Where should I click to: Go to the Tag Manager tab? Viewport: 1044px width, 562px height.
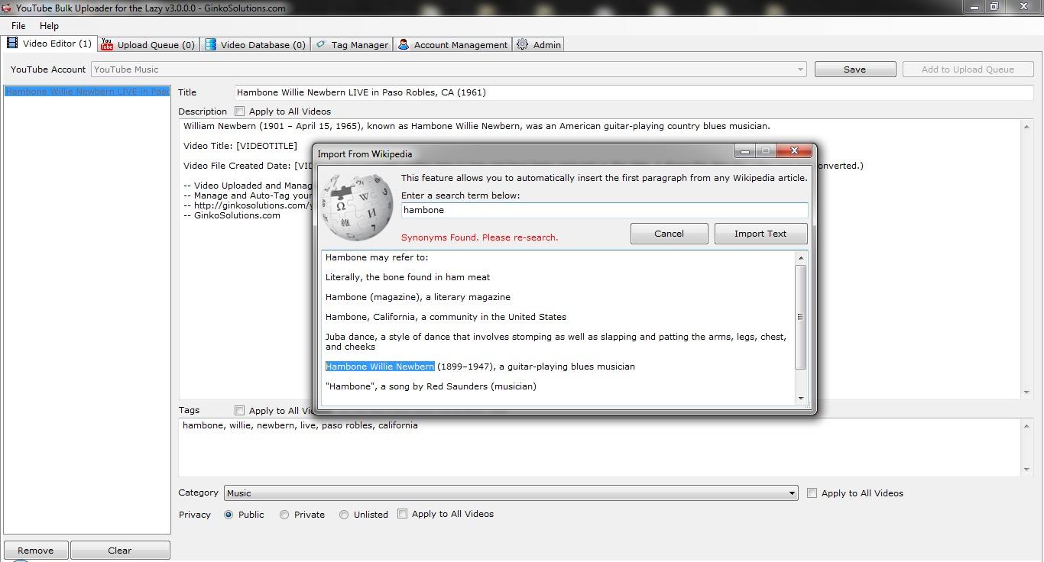pyautogui.click(x=352, y=45)
